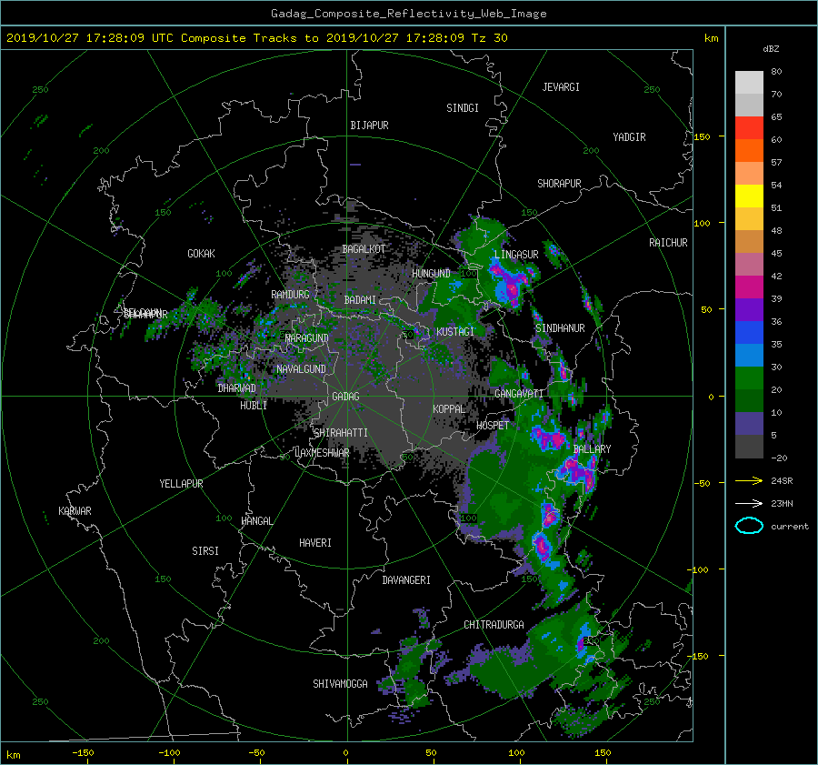This screenshot has width=818, height=765.
Task: Click the yellow 24SR arrow legend icon
Action: pos(749,480)
